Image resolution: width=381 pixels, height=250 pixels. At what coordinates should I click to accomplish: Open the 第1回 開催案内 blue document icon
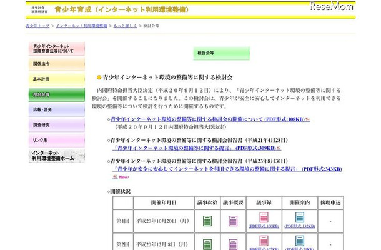pos(300,217)
